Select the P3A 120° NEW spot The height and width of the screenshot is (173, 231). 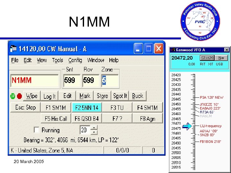coord(211,97)
